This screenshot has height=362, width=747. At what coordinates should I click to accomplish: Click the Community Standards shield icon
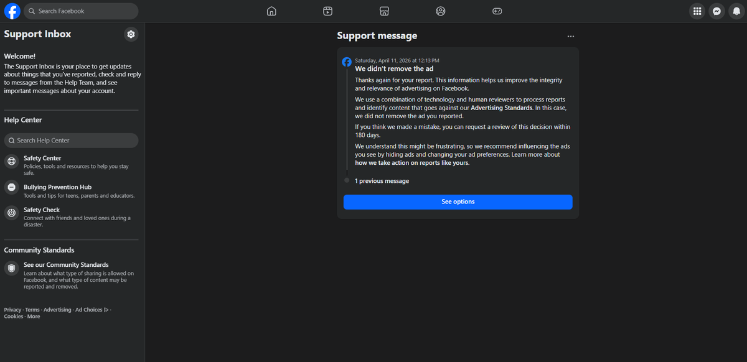[11, 268]
